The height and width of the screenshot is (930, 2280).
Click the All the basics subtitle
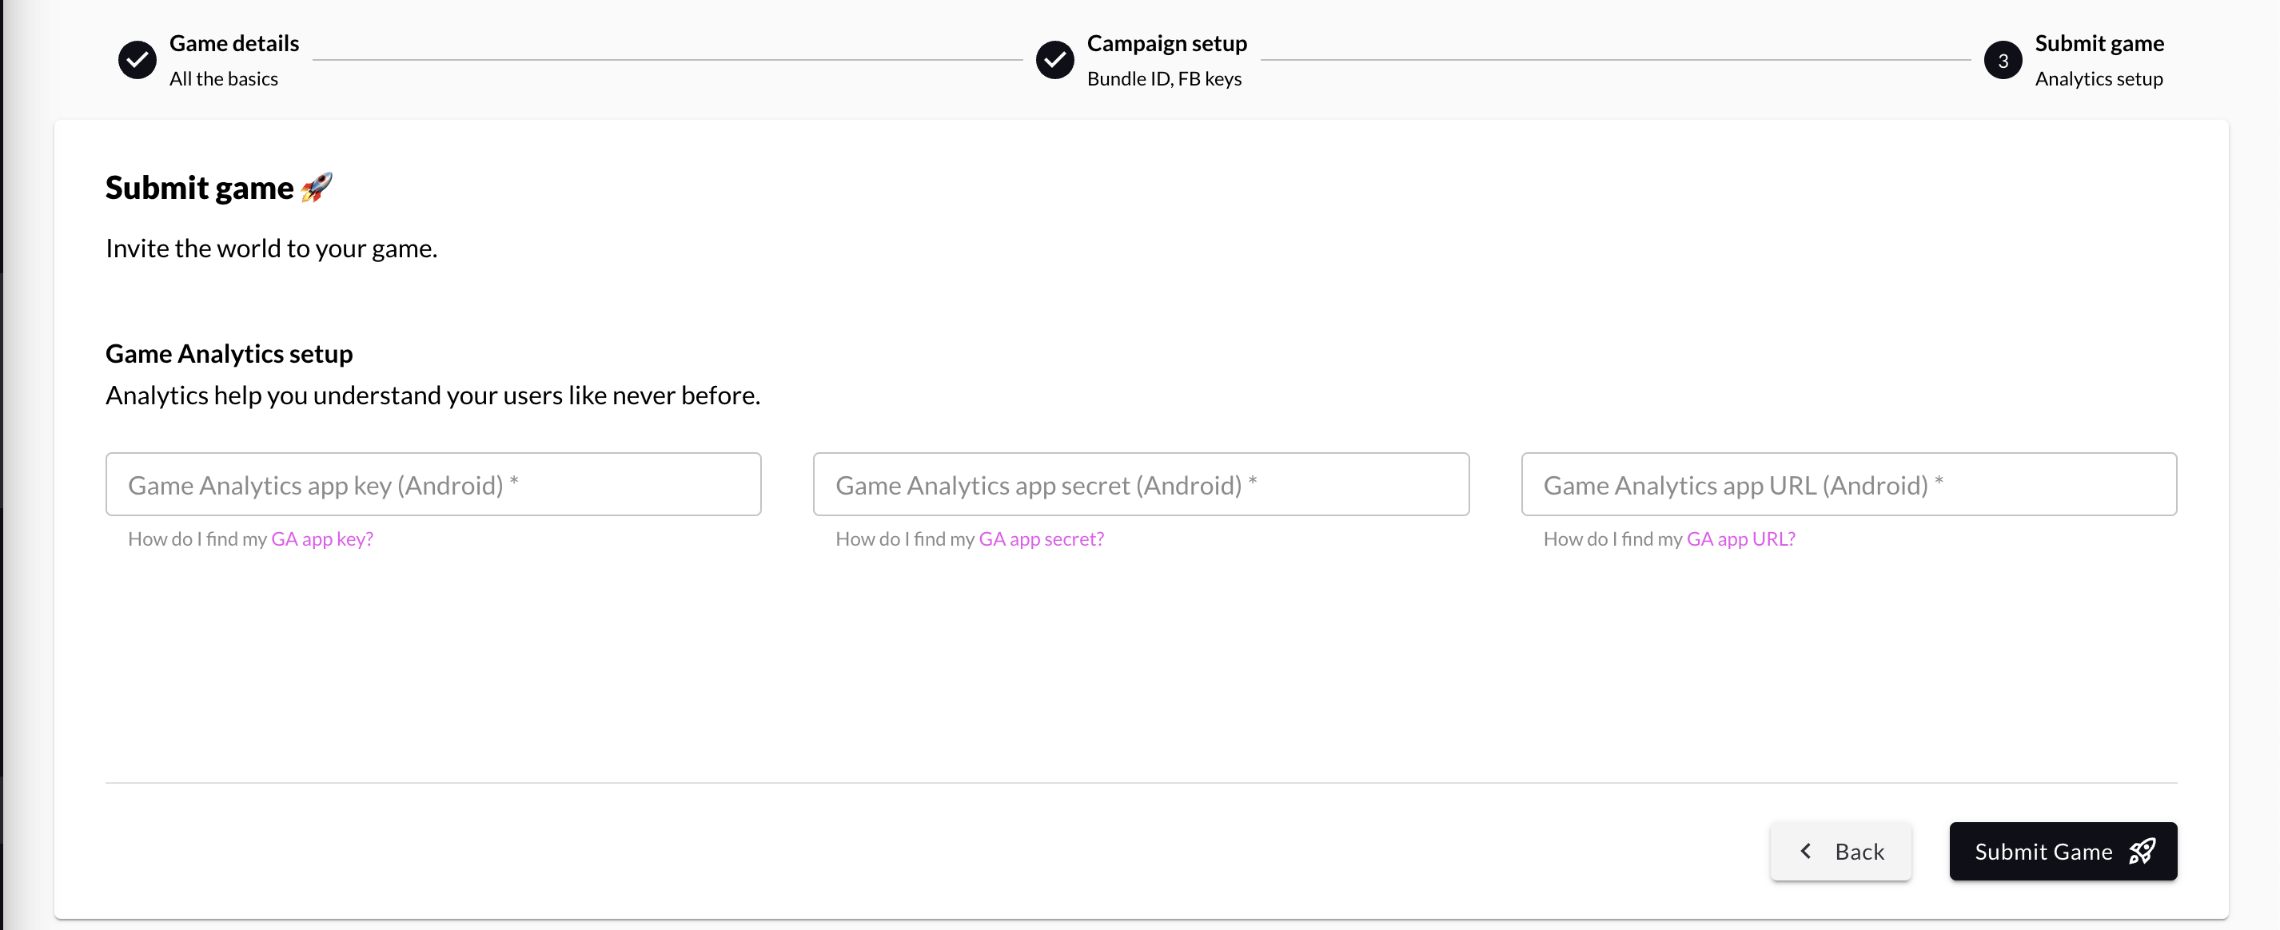223,79
